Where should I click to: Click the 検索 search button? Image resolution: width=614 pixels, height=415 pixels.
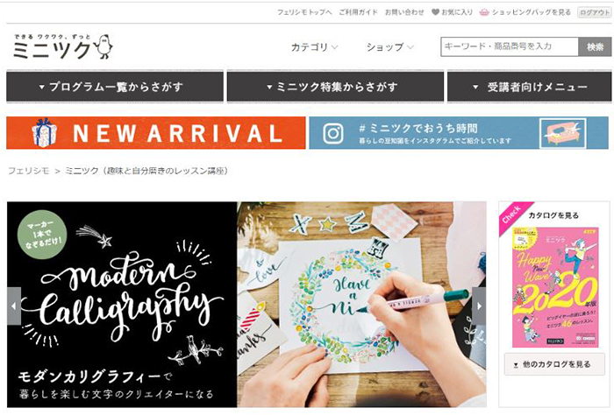tap(595, 47)
